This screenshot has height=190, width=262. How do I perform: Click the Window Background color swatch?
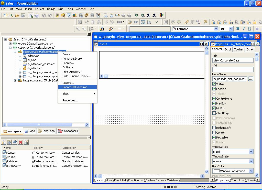coord(217,171)
